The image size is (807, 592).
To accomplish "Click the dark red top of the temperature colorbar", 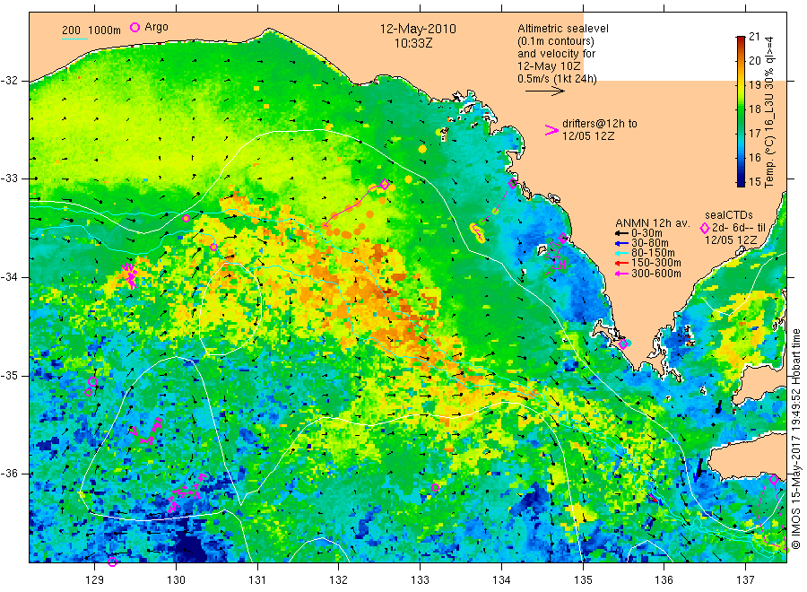I will (741, 39).
